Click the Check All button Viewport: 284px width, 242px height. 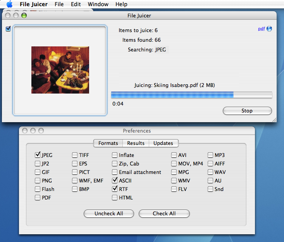[164, 213]
